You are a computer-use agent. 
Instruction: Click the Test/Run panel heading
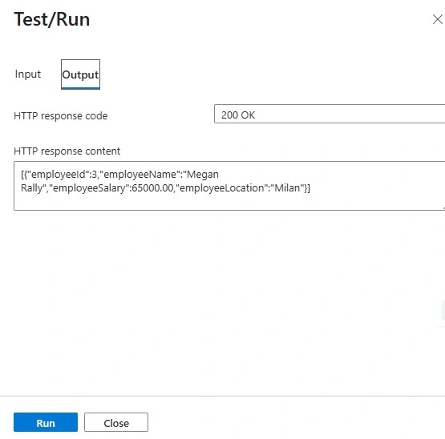pyautogui.click(x=52, y=19)
